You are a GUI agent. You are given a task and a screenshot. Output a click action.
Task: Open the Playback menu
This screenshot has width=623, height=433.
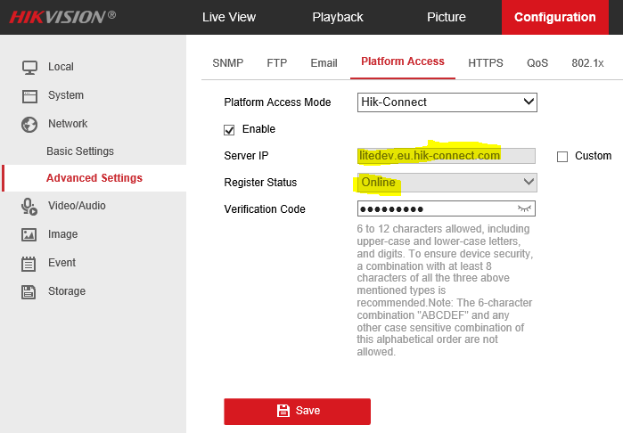pos(338,17)
